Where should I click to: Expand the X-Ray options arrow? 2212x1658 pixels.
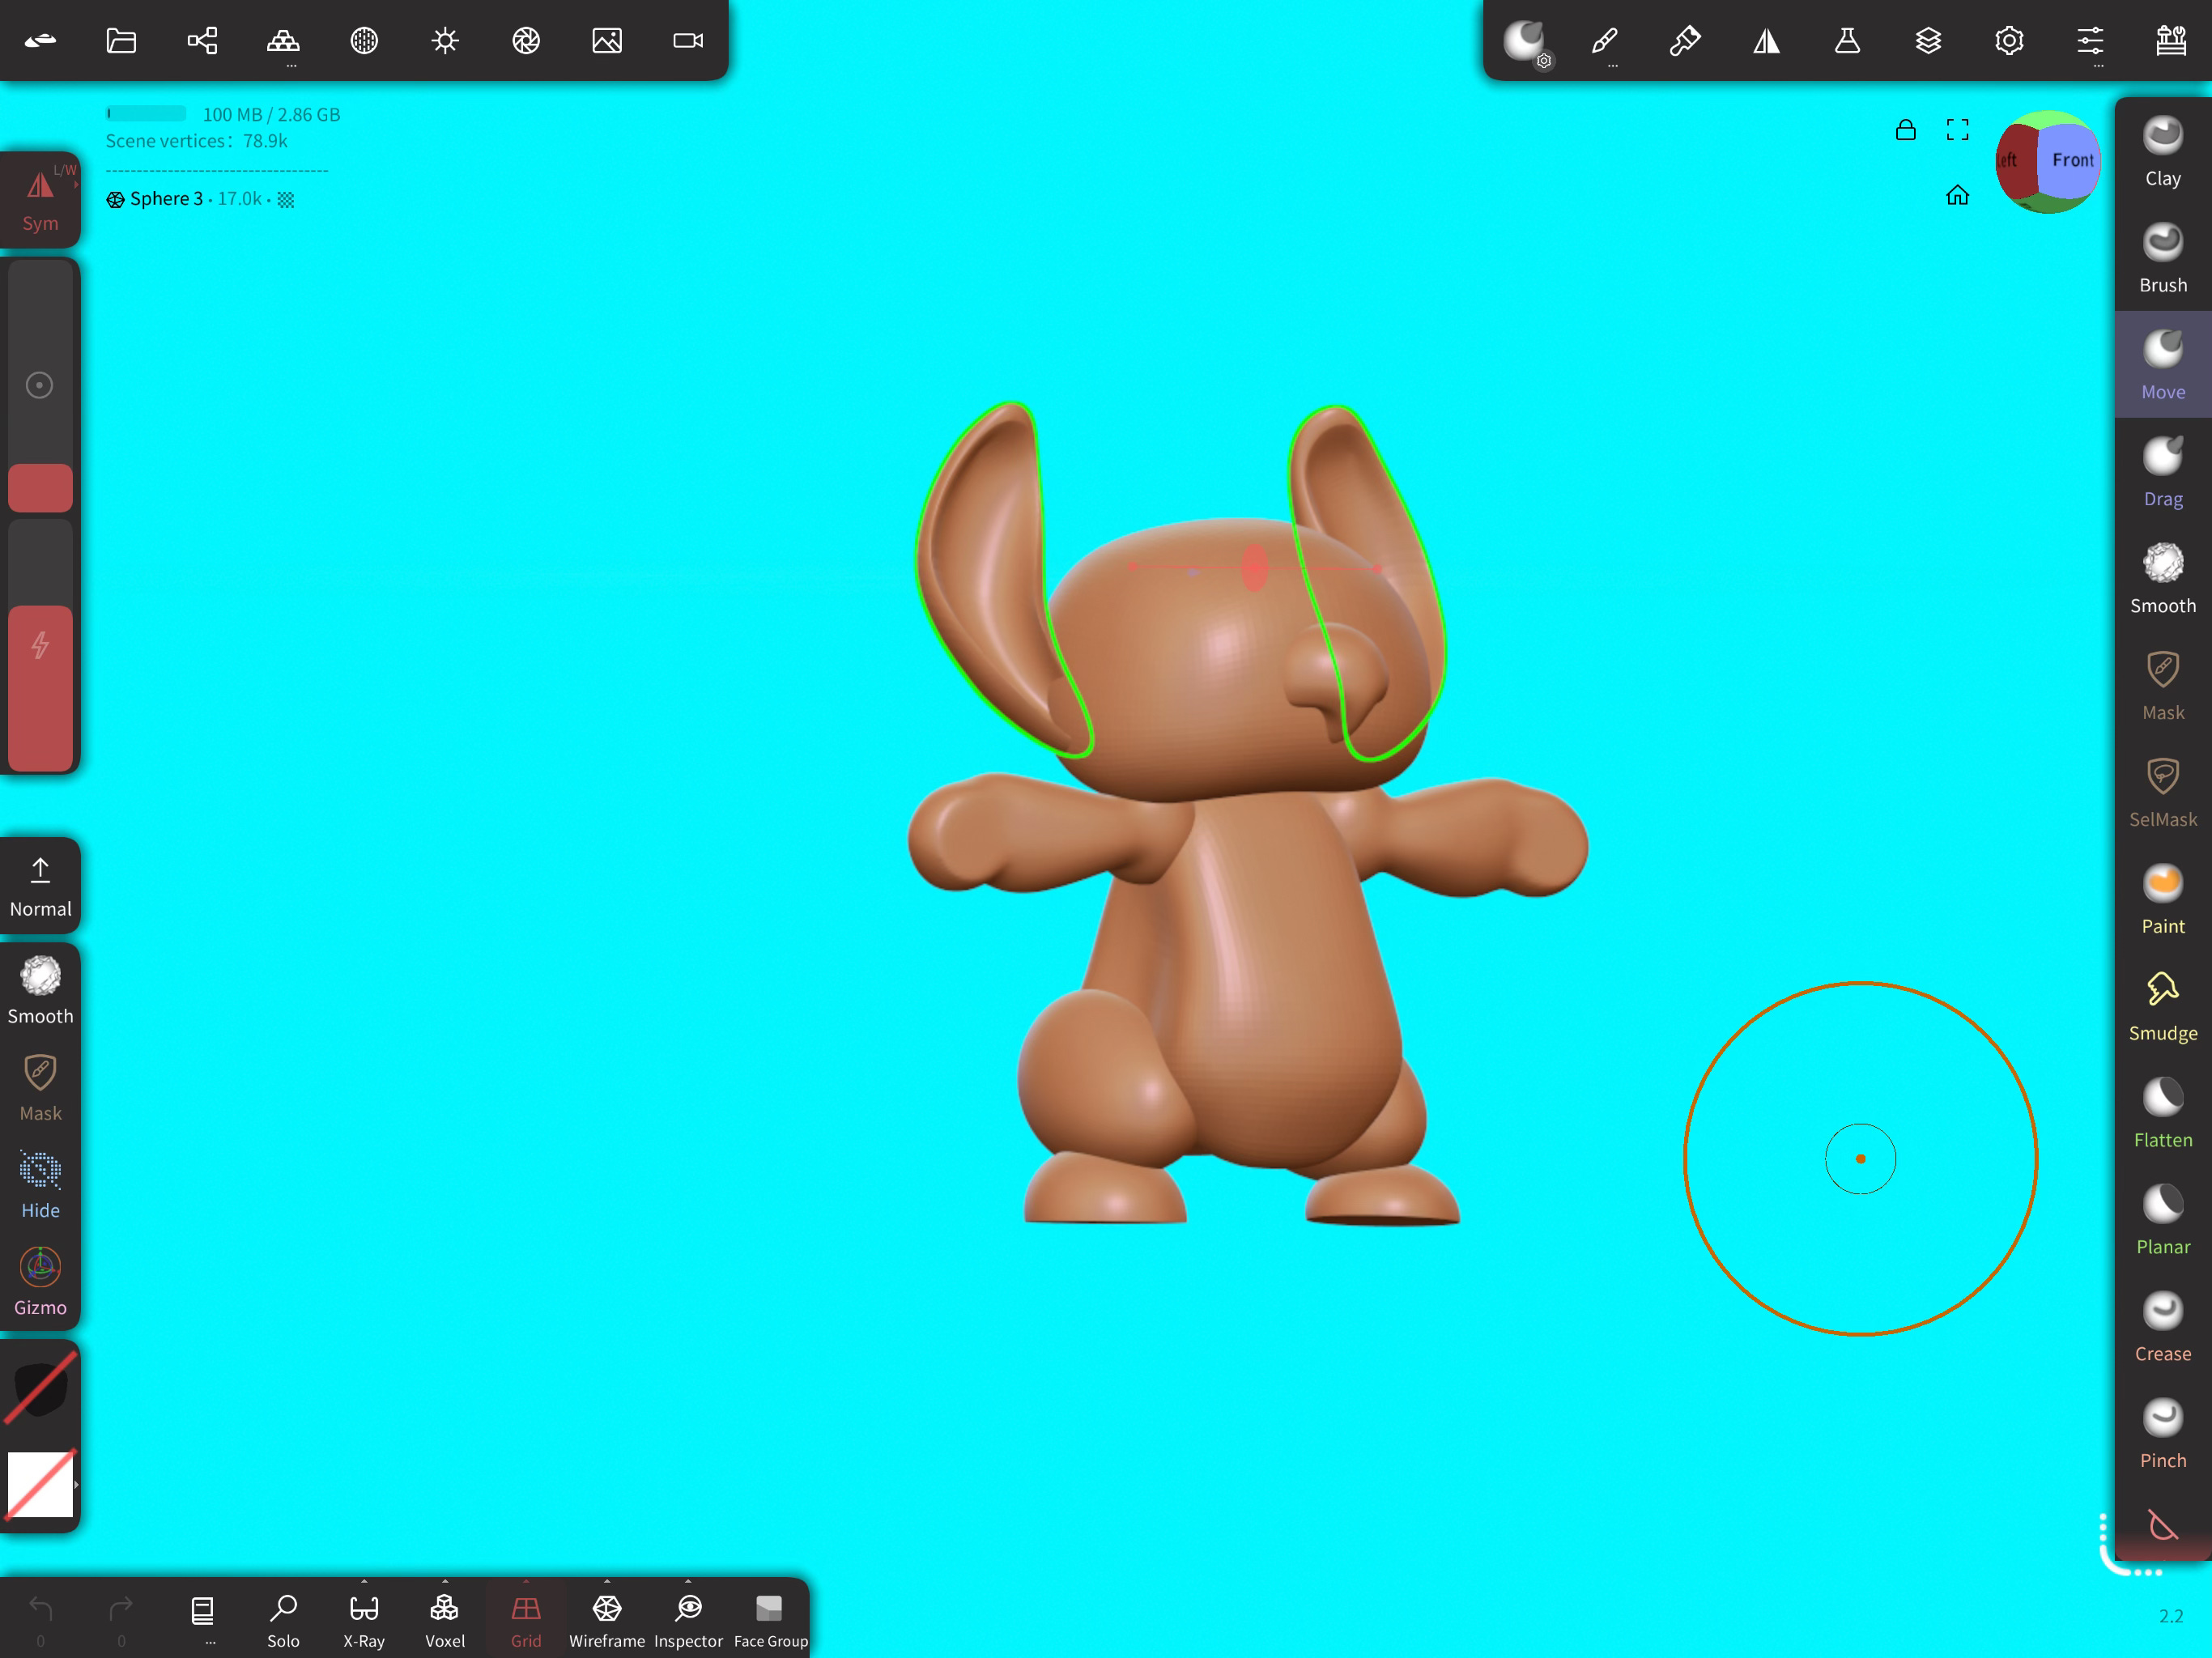click(x=364, y=1583)
